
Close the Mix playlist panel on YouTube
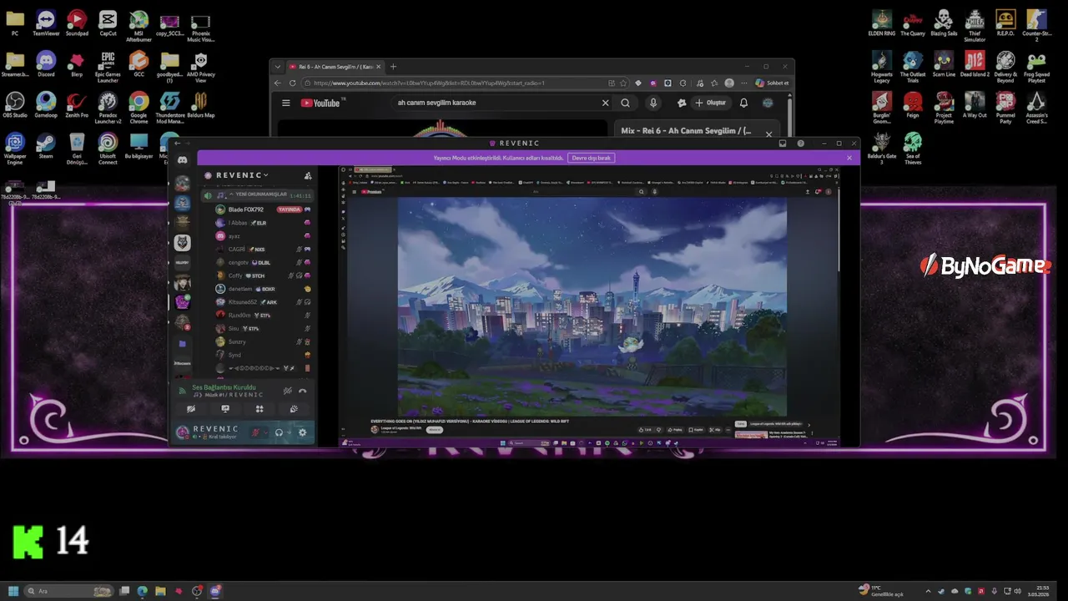pos(769,134)
